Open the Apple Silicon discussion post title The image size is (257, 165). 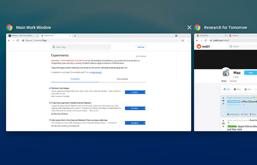click(x=242, y=128)
